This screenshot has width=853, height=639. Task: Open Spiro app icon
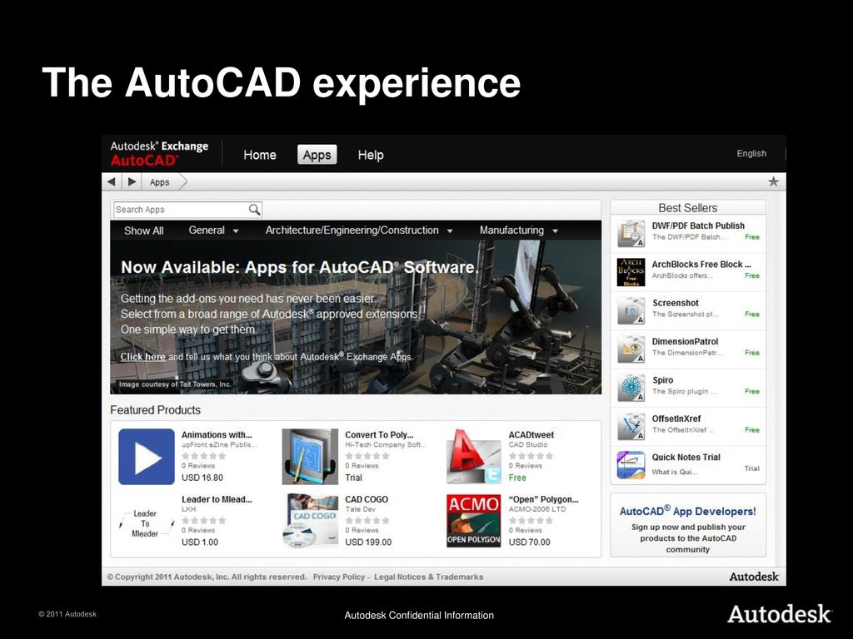click(631, 388)
